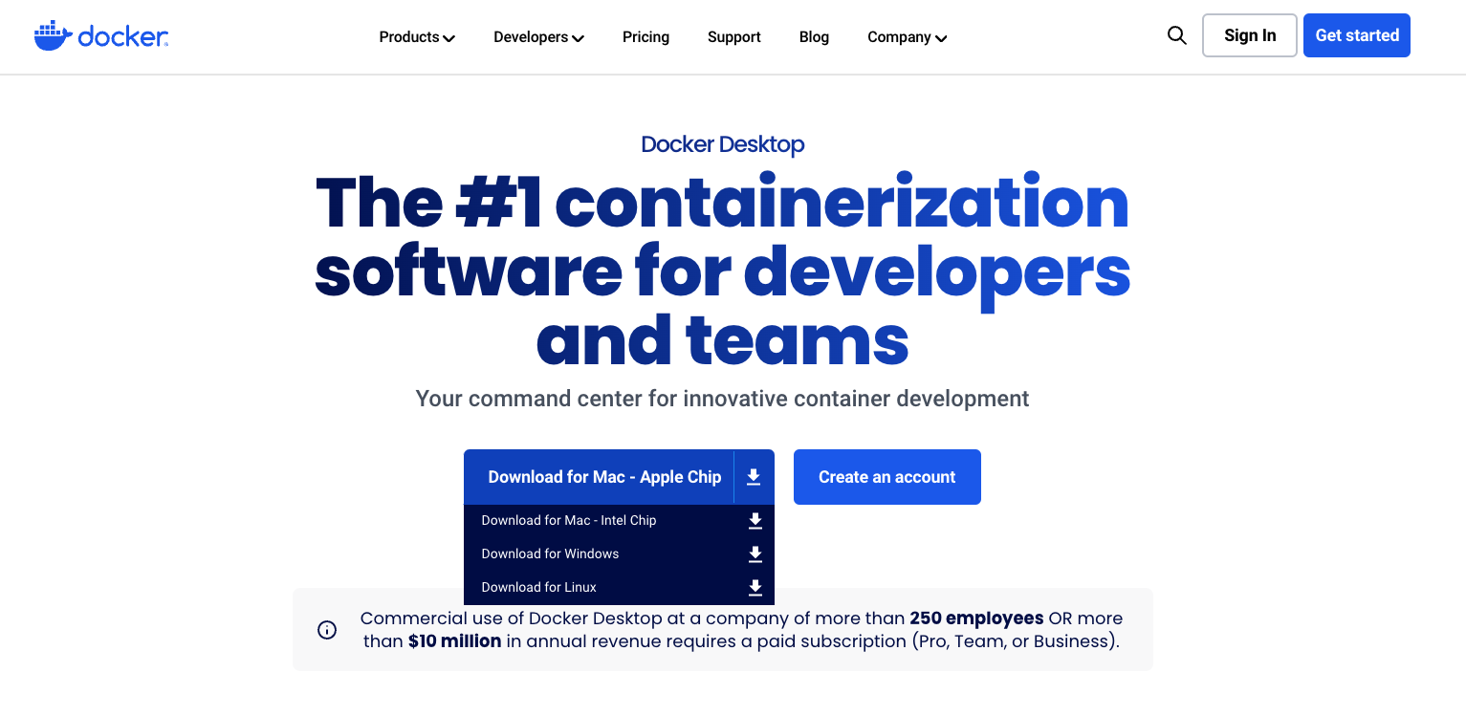Click download icon in Linux row
The image size is (1466, 716).
(755, 587)
